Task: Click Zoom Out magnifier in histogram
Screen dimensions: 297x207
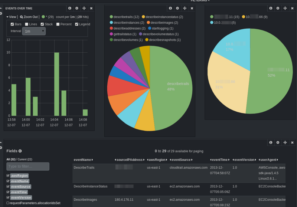Action: tap(29, 17)
